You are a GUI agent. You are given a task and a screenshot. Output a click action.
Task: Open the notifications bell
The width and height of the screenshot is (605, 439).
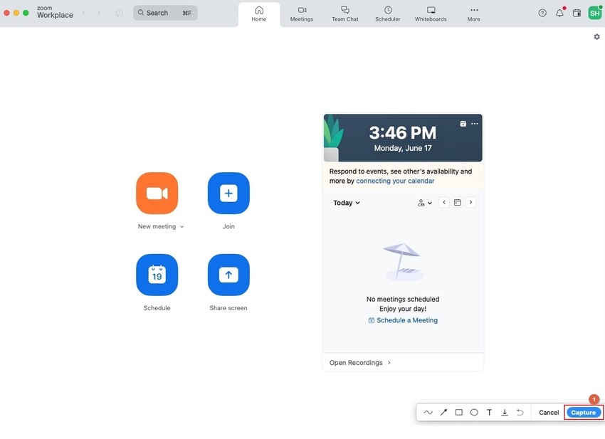[x=559, y=12]
